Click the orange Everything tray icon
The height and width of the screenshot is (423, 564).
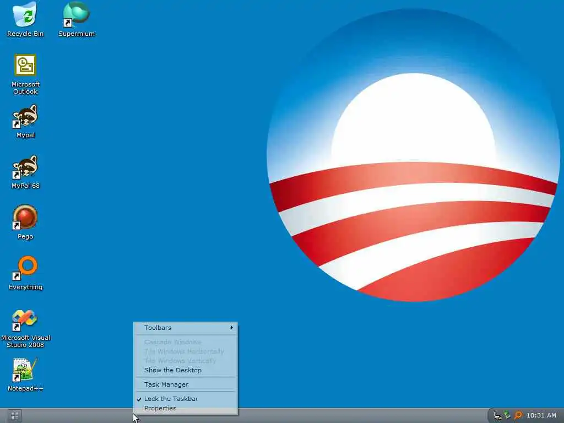point(518,415)
